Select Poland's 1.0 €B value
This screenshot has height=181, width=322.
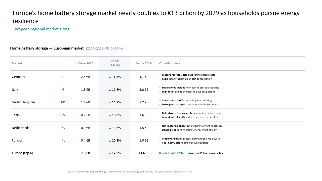[x=144, y=141]
